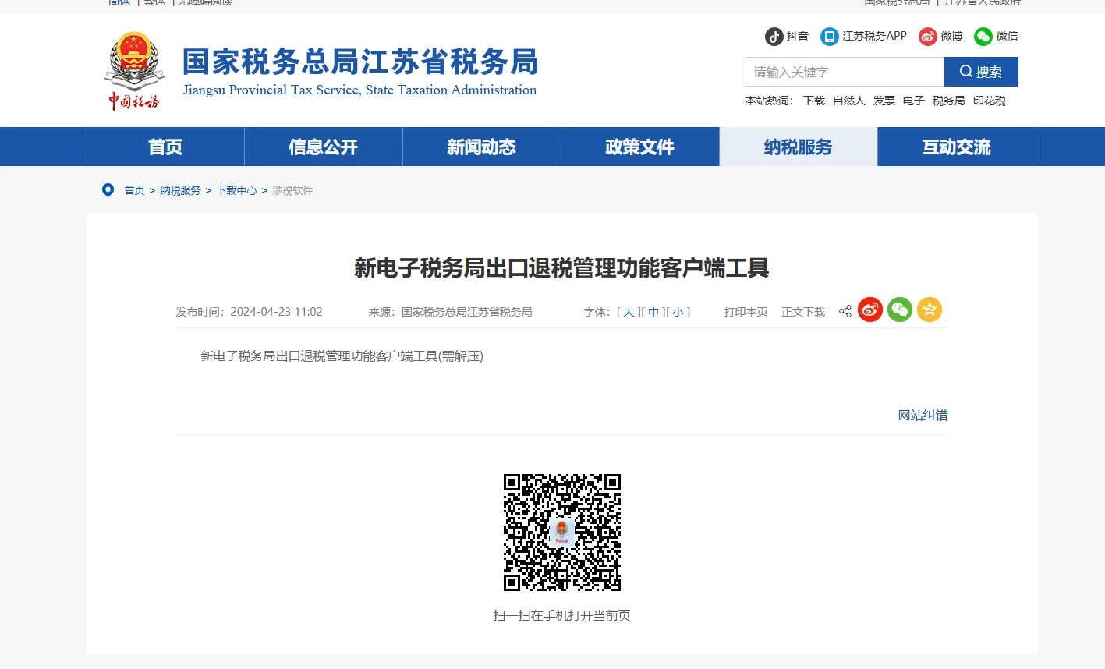The height and width of the screenshot is (669, 1105).
Task: Set font size to 大 (large)
Action: (629, 312)
